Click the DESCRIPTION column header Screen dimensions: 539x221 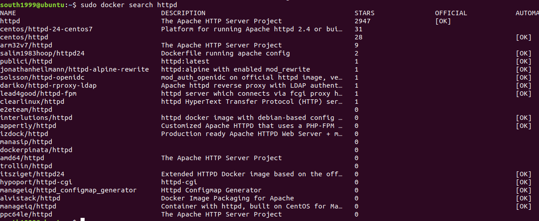point(183,13)
